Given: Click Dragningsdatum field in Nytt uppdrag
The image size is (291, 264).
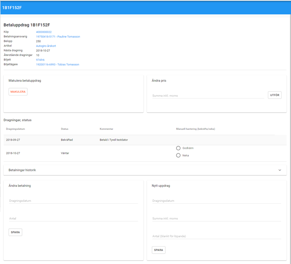Looking at the screenshot, I should tap(216, 201).
